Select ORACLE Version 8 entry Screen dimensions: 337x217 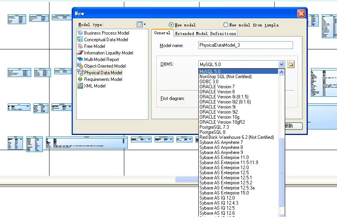click(x=238, y=92)
